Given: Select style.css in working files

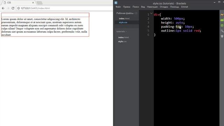Looking at the screenshot, I should (x=123, y=22).
